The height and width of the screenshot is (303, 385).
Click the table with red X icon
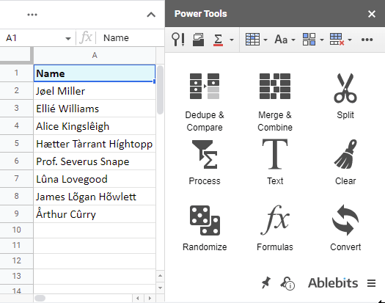coord(337,40)
